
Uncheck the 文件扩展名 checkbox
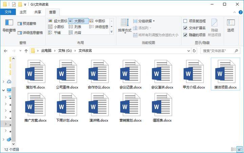coord(185,28)
